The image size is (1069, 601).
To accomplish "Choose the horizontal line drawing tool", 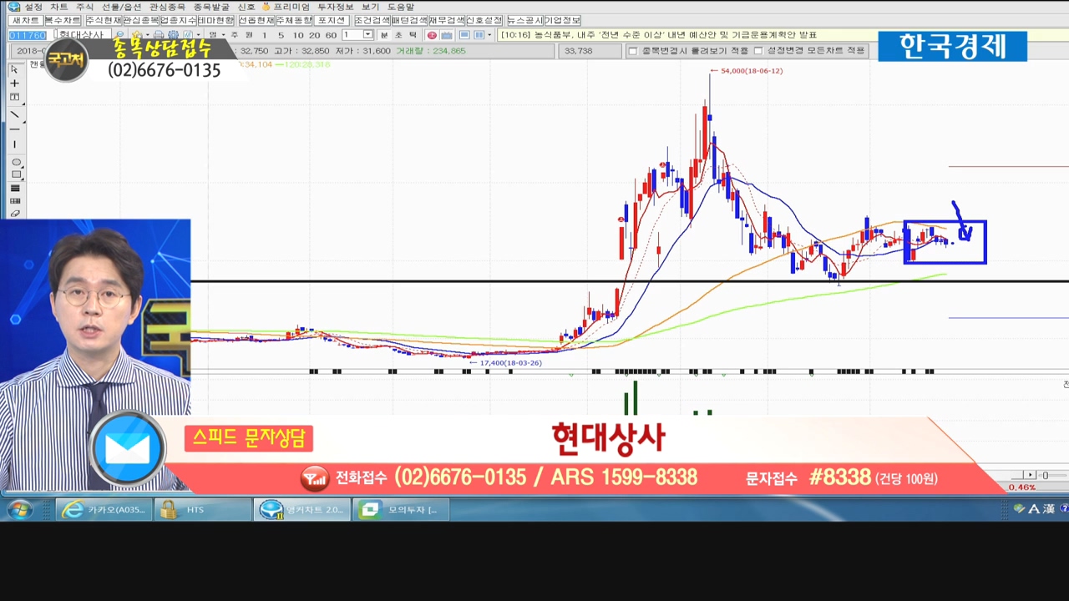I will (x=14, y=129).
